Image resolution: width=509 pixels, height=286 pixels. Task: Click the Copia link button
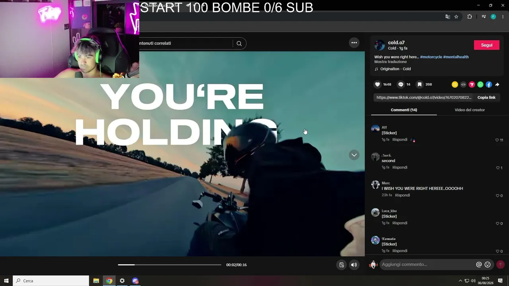click(486, 97)
